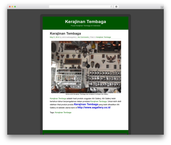Click the green Kerajinan Tembaga link starting the paragraph
This screenshot has width=171, height=145.
pos(58,98)
